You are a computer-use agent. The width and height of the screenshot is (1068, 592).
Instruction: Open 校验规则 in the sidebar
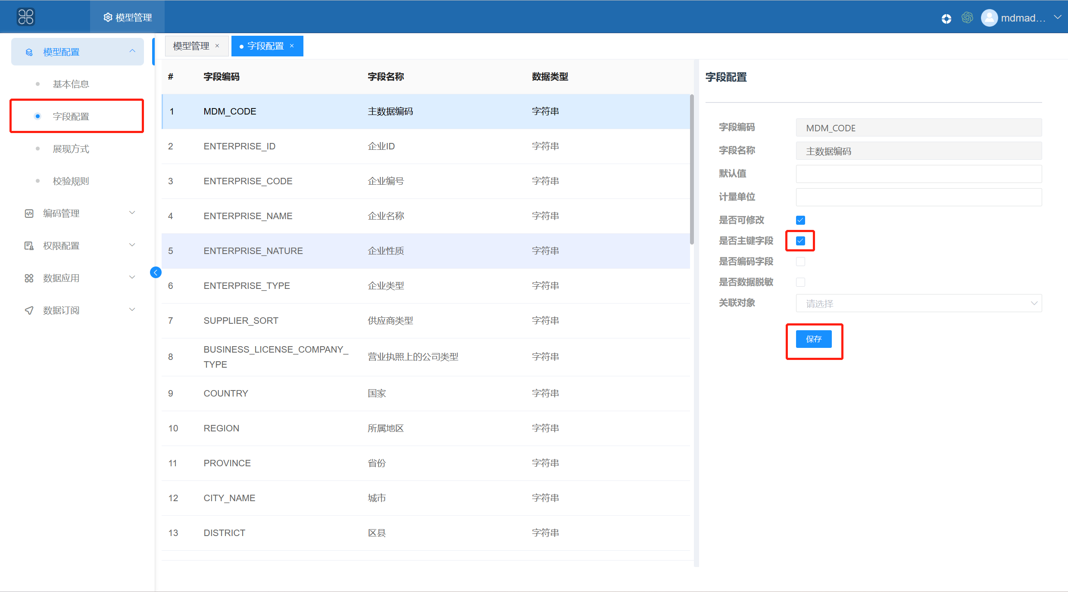(71, 181)
